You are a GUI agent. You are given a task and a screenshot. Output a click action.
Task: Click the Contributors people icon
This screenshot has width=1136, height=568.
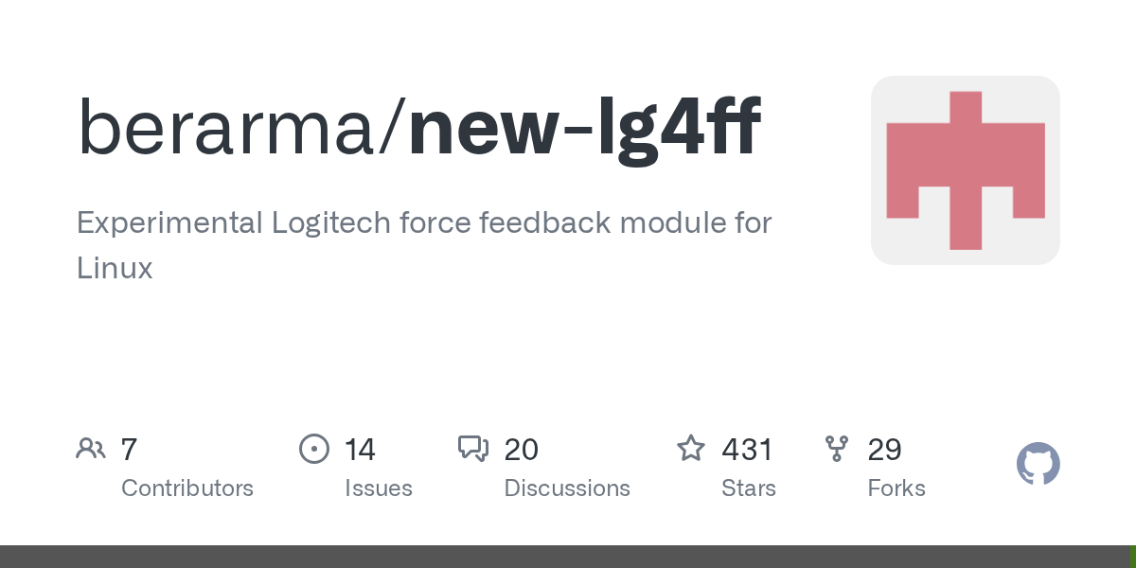pos(91,449)
